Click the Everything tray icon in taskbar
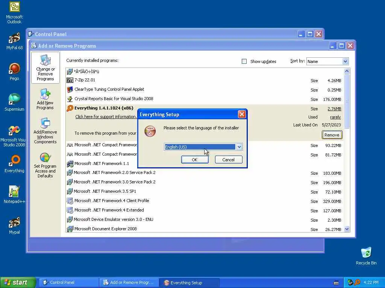The height and width of the screenshot is (288, 385). pos(357,282)
